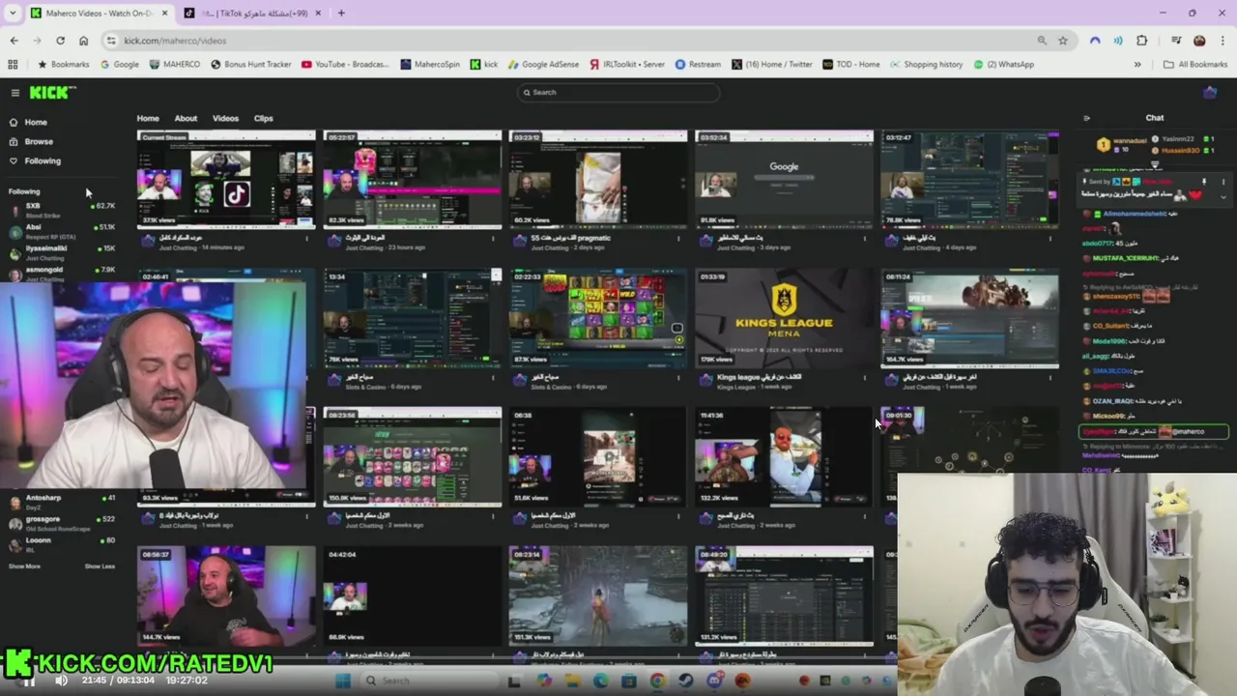This screenshot has height=696, width=1237.
Task: Open MAHERCO bookmark
Action: click(x=175, y=65)
